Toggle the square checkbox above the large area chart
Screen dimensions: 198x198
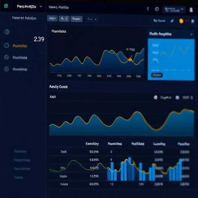(x=177, y=97)
